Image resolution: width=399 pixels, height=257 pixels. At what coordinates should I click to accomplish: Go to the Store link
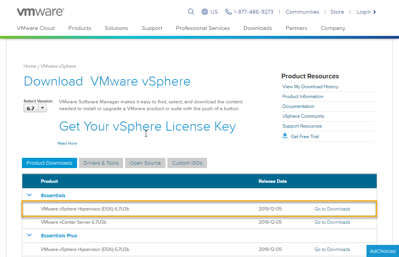click(x=337, y=12)
